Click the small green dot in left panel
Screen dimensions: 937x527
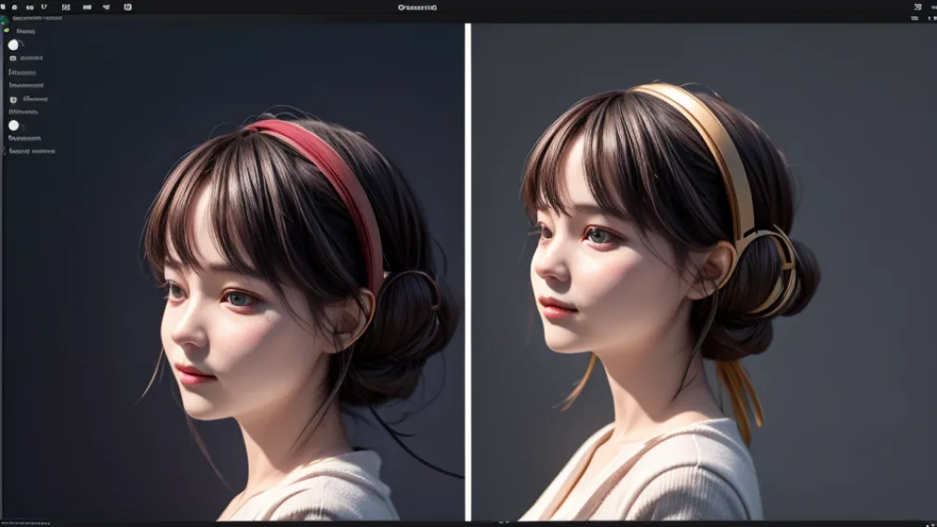click(x=7, y=31)
